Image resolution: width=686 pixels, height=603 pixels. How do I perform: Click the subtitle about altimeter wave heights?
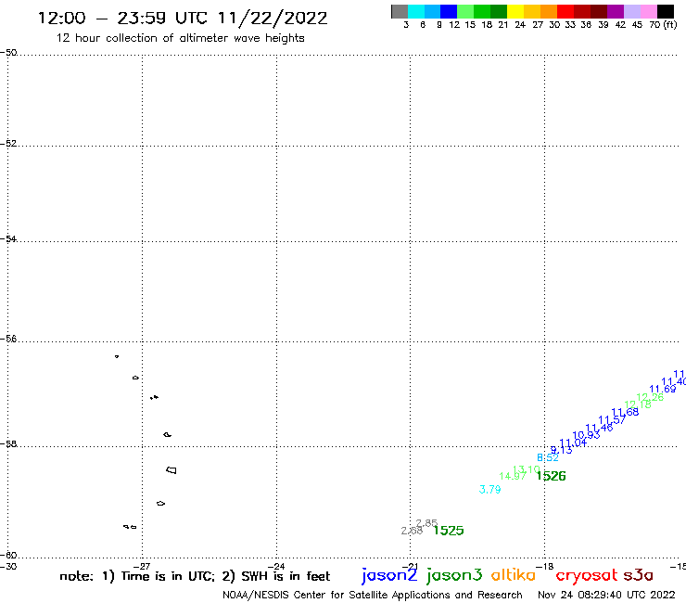[180, 38]
